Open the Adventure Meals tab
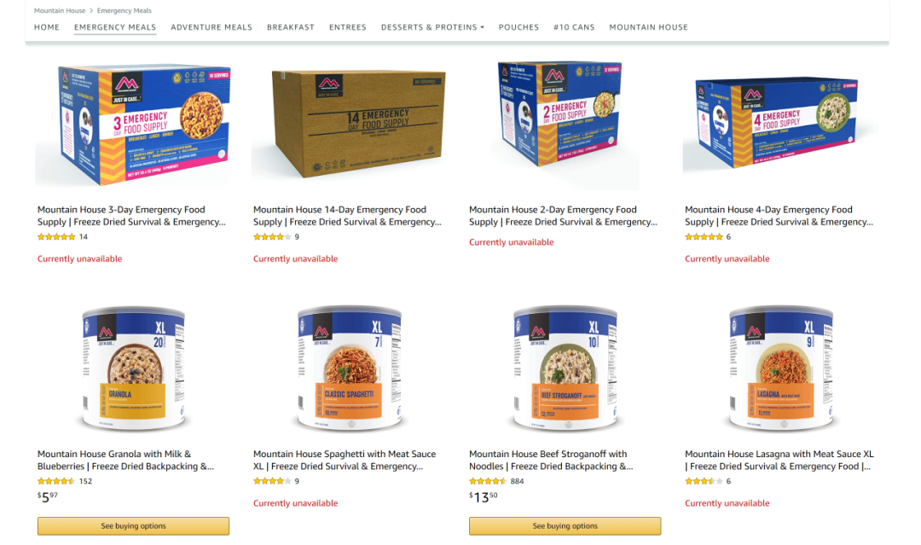Viewport: 921px width, 545px height. (211, 27)
